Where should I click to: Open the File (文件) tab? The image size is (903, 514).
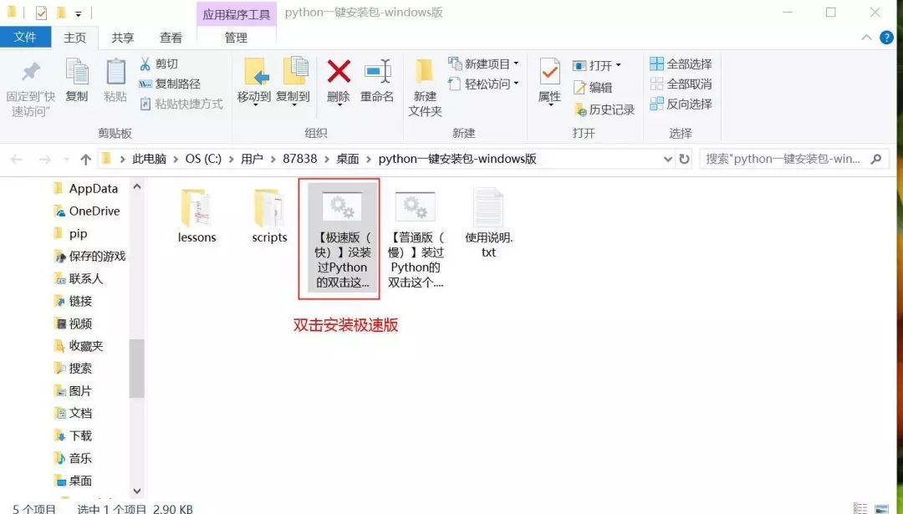point(25,38)
